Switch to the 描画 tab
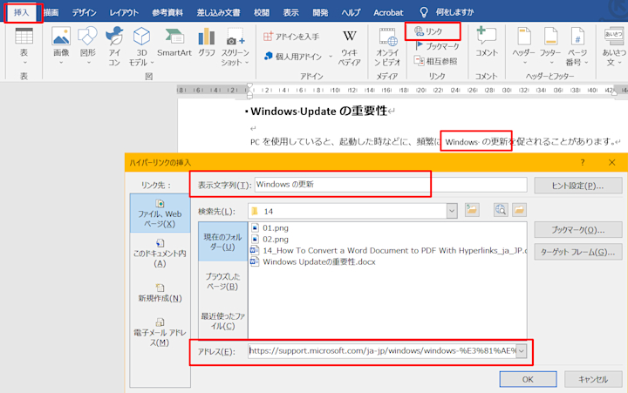 pyautogui.click(x=51, y=12)
